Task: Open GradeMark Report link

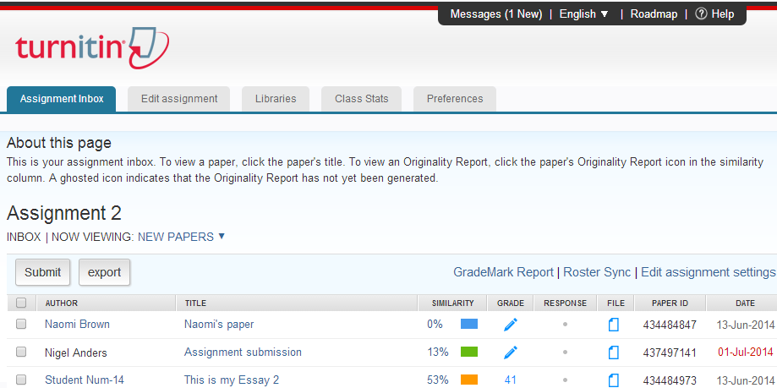Action: point(503,272)
